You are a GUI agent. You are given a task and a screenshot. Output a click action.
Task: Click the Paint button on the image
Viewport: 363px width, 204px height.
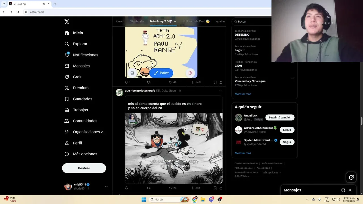pyautogui.click(x=161, y=73)
